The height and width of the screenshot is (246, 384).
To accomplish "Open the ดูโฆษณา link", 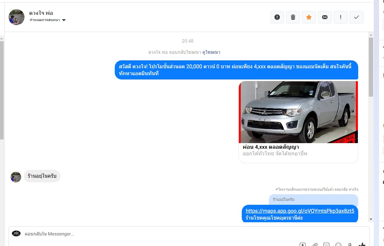I will click(x=211, y=52).
